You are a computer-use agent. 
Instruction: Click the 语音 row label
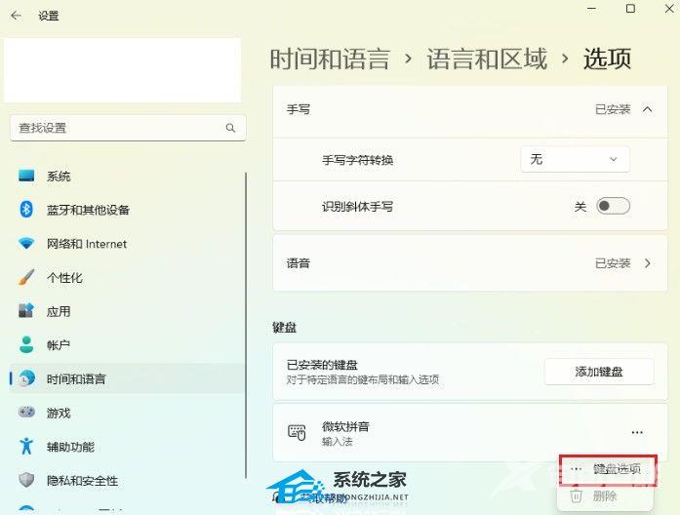(x=299, y=263)
